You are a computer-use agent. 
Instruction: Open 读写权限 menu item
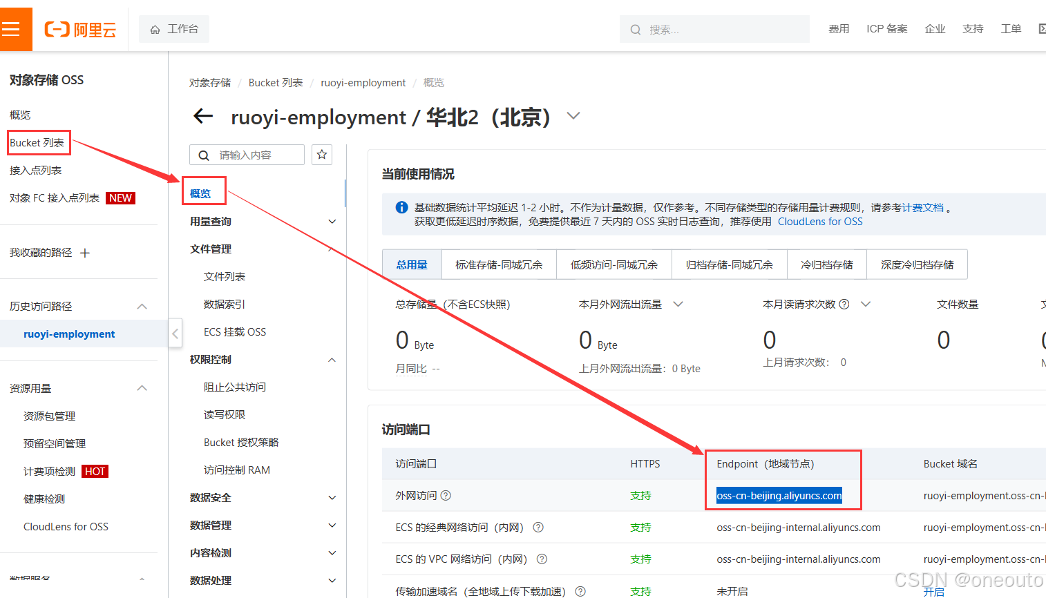pos(225,414)
